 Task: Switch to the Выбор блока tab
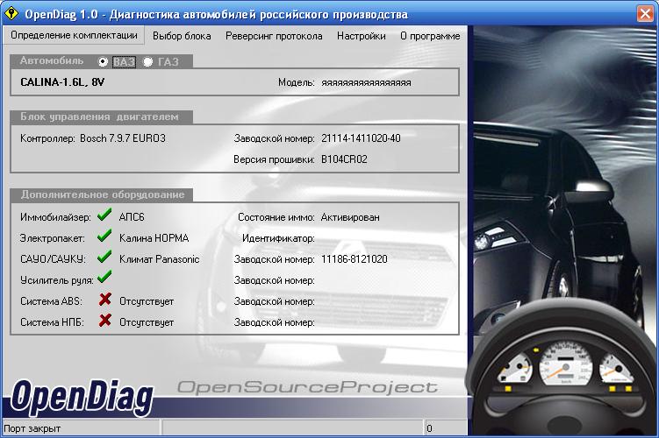click(182, 36)
